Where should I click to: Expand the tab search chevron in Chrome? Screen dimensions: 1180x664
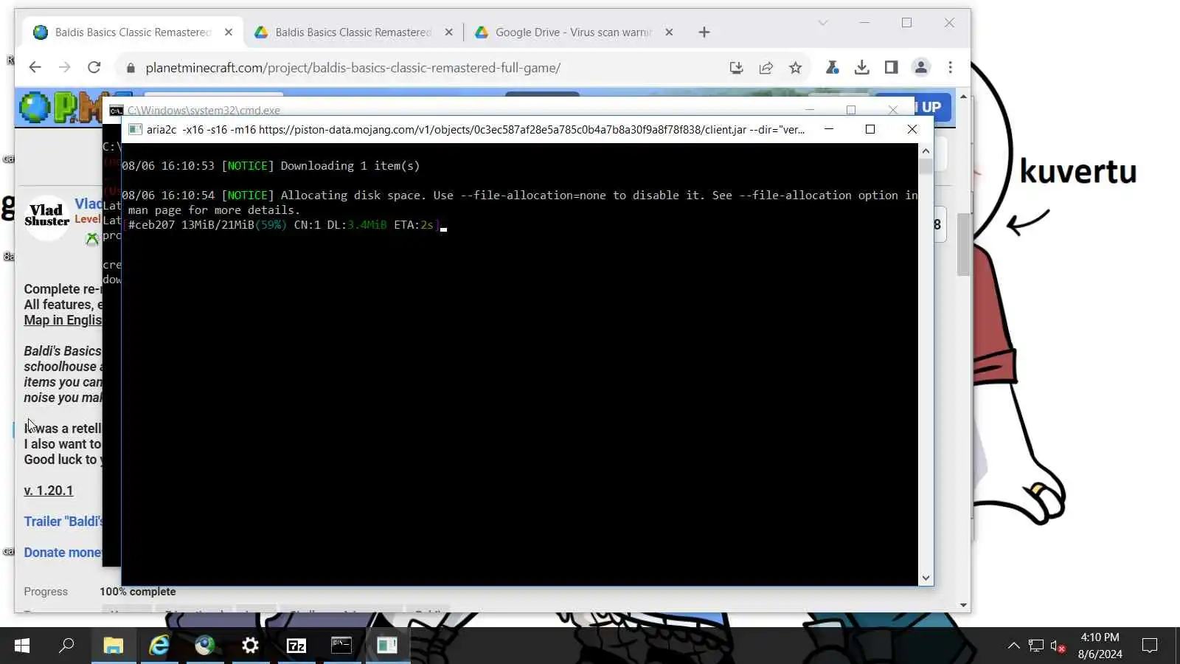click(823, 23)
